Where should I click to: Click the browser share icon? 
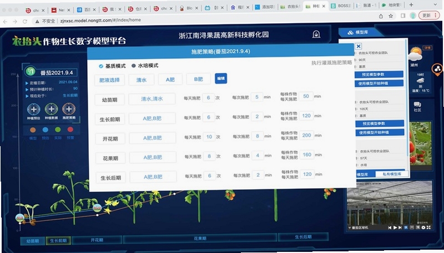click(x=381, y=16)
